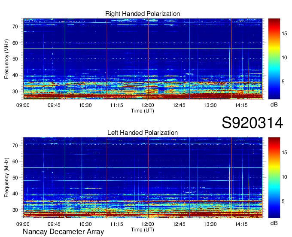The image size is (292, 237).
Task: Click the "15" value on left-handed color bar
Action: [284, 153]
